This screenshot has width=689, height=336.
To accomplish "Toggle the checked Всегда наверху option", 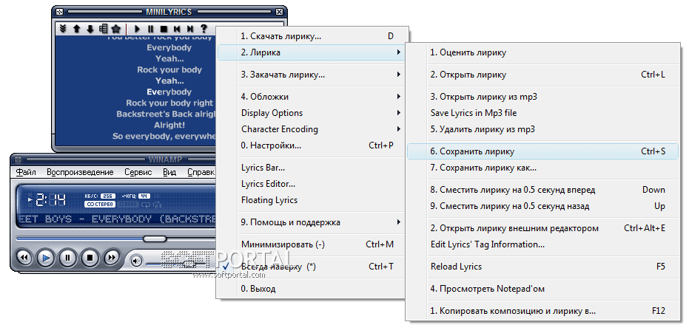I will (x=311, y=267).
